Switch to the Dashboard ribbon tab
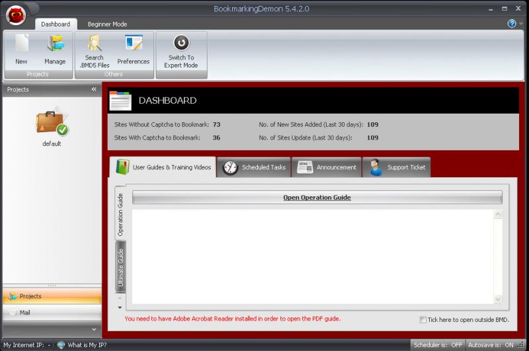Screen dimensions: 529x351 [x=56, y=24]
